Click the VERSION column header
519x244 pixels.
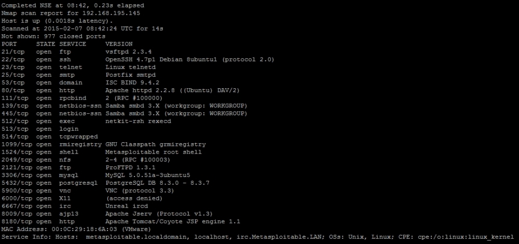click(119, 44)
